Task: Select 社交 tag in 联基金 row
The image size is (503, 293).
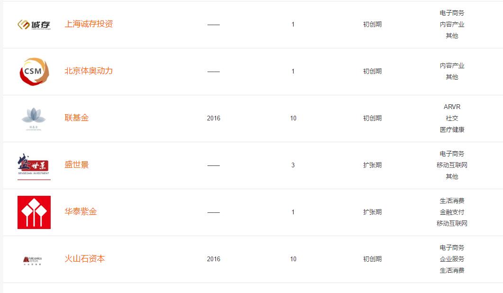Action: click(452, 118)
